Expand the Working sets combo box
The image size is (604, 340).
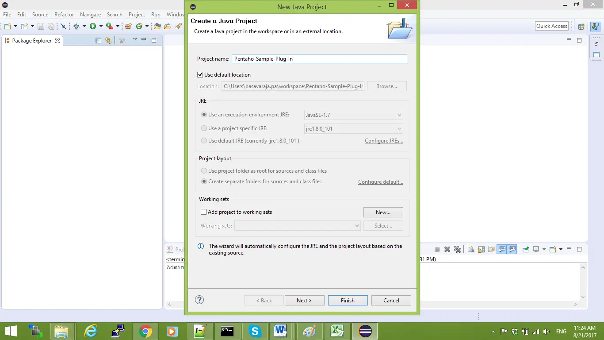357,226
